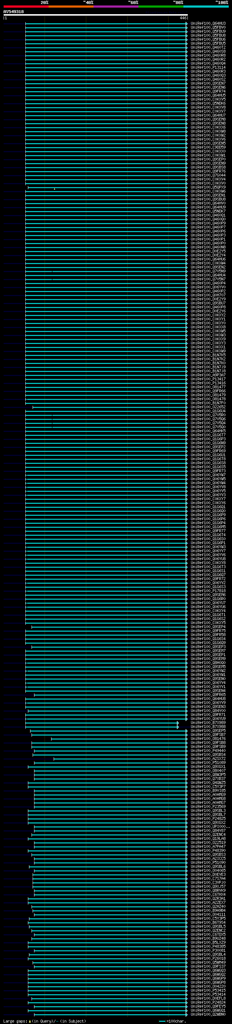Select hit label UniRef100_B9A9B4

tap(208, 910)
